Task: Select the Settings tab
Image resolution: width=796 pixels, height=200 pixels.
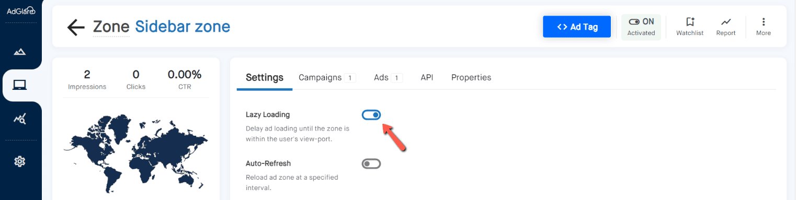Action: click(265, 77)
